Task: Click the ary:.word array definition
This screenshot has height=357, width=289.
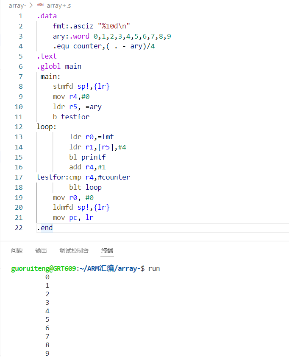Action: 112,36
